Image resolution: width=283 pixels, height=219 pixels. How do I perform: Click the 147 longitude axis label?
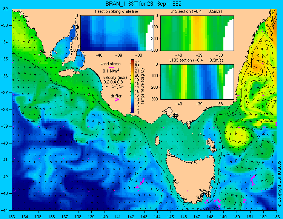pos(197,216)
